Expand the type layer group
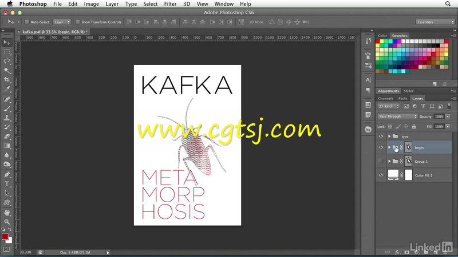The image size is (458, 257). 389,136
